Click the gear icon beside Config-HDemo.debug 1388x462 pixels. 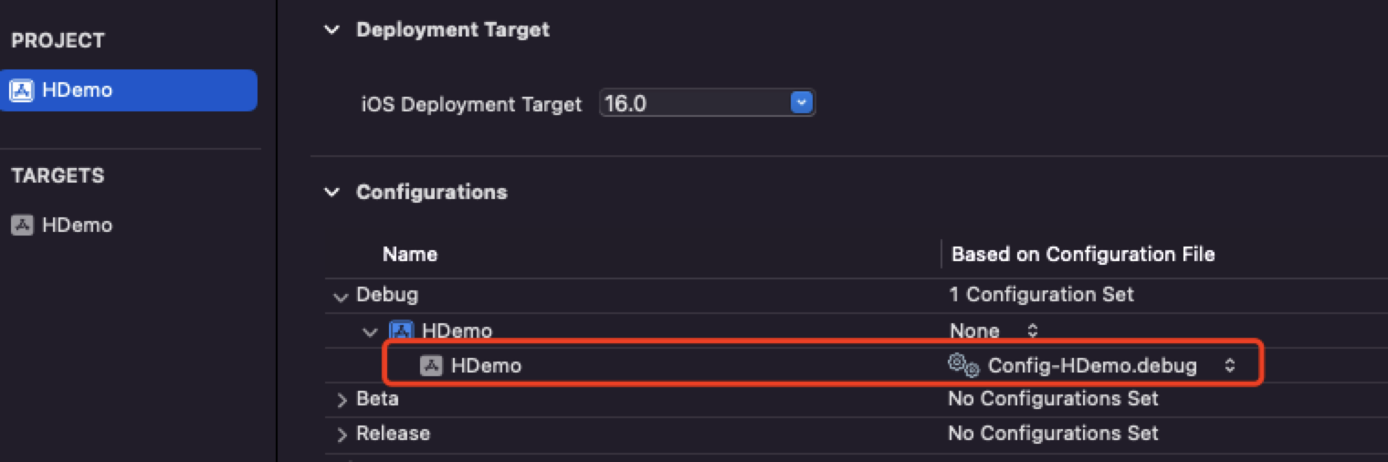(963, 366)
